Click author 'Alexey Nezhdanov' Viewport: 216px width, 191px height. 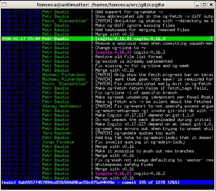pyautogui.click(x=62, y=106)
